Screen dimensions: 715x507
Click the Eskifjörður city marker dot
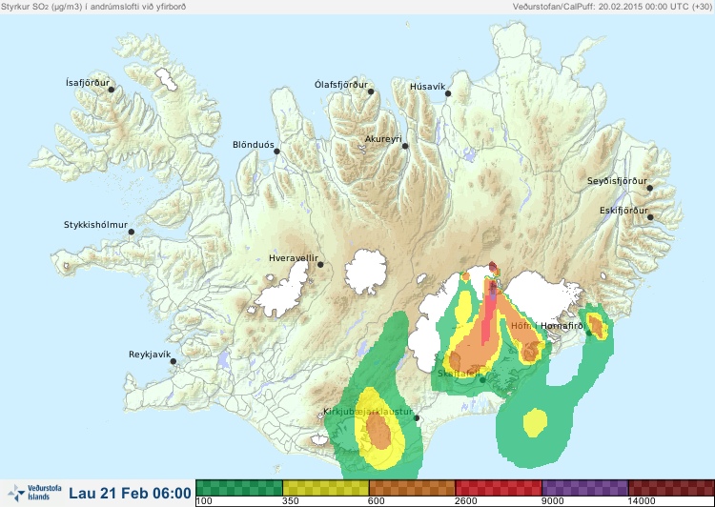tap(650, 217)
